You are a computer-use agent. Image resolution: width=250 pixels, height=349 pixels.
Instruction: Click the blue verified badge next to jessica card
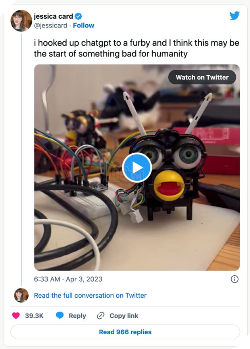78,16
